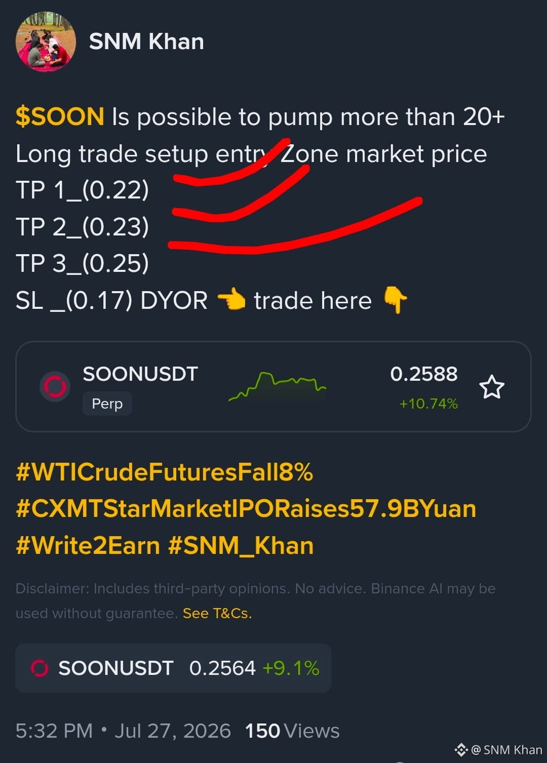Open the SOONUSDT coin logo in card
The image size is (547, 763).
point(55,387)
